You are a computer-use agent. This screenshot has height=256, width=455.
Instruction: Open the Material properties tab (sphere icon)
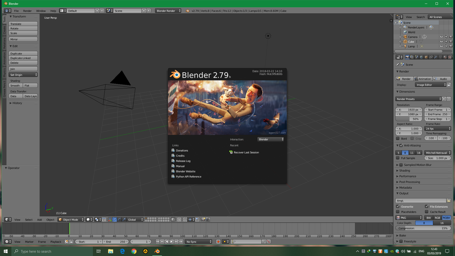coord(445,57)
